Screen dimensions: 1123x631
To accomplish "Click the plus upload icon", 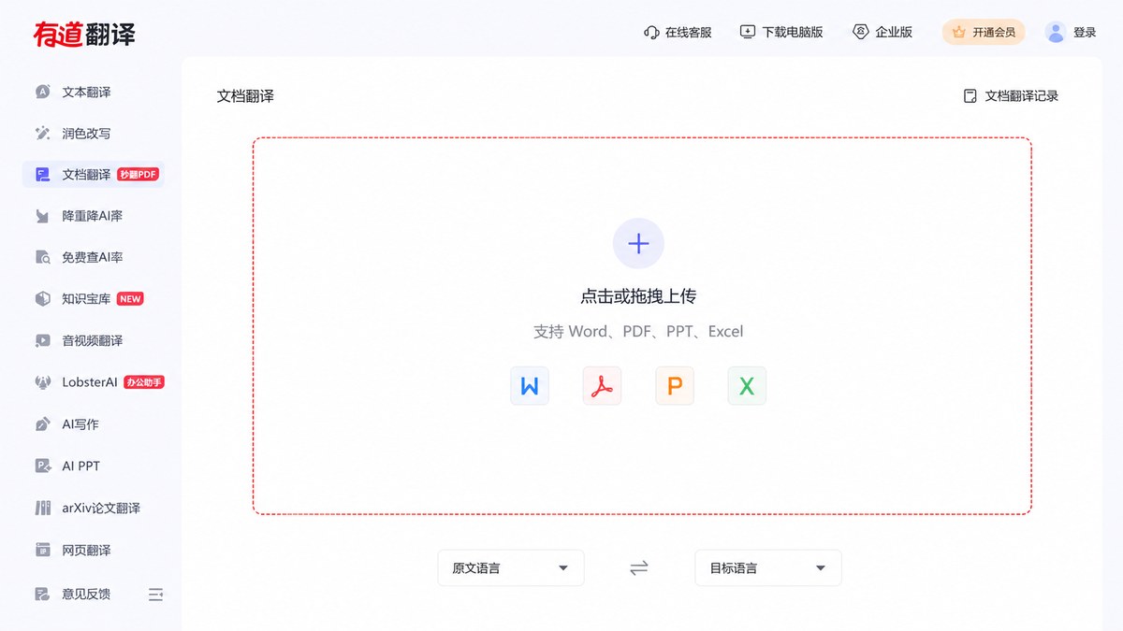I will (638, 244).
